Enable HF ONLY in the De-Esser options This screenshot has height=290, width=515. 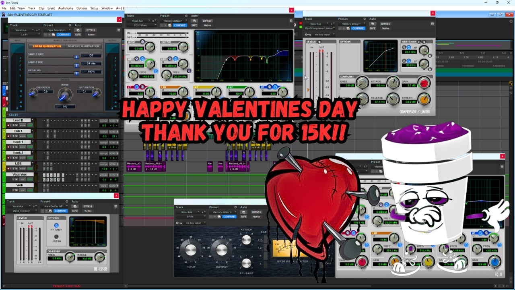56,226
